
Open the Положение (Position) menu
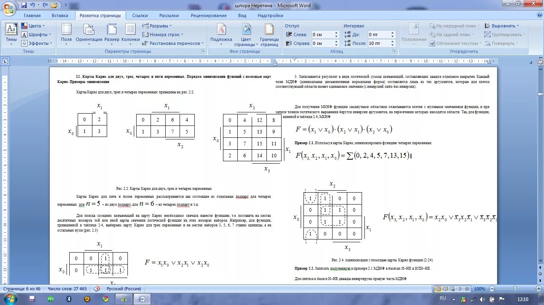pyautogui.click(x=414, y=34)
